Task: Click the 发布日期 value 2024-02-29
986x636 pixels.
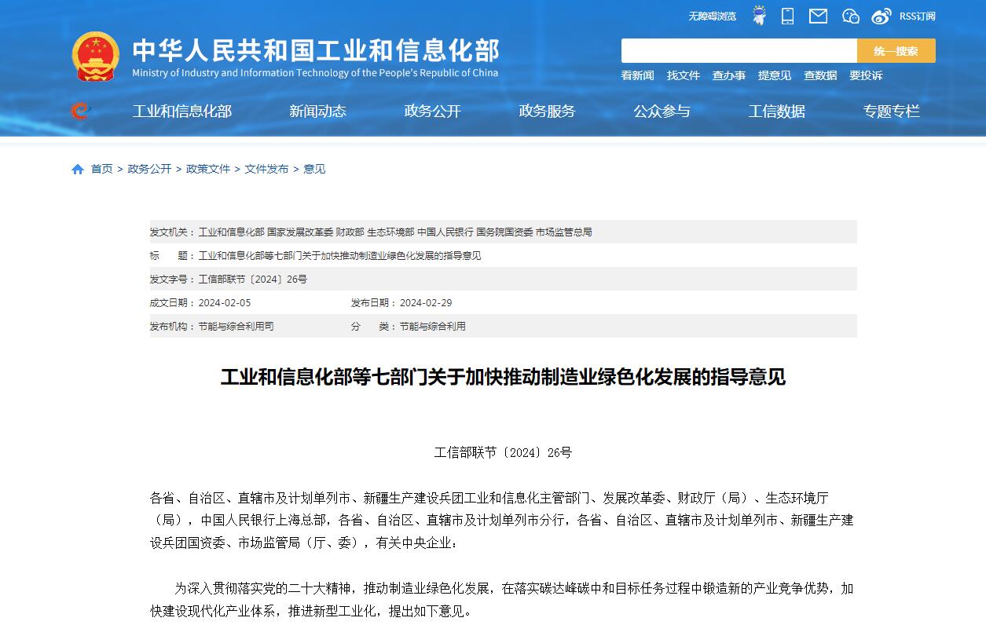Action: pos(426,303)
